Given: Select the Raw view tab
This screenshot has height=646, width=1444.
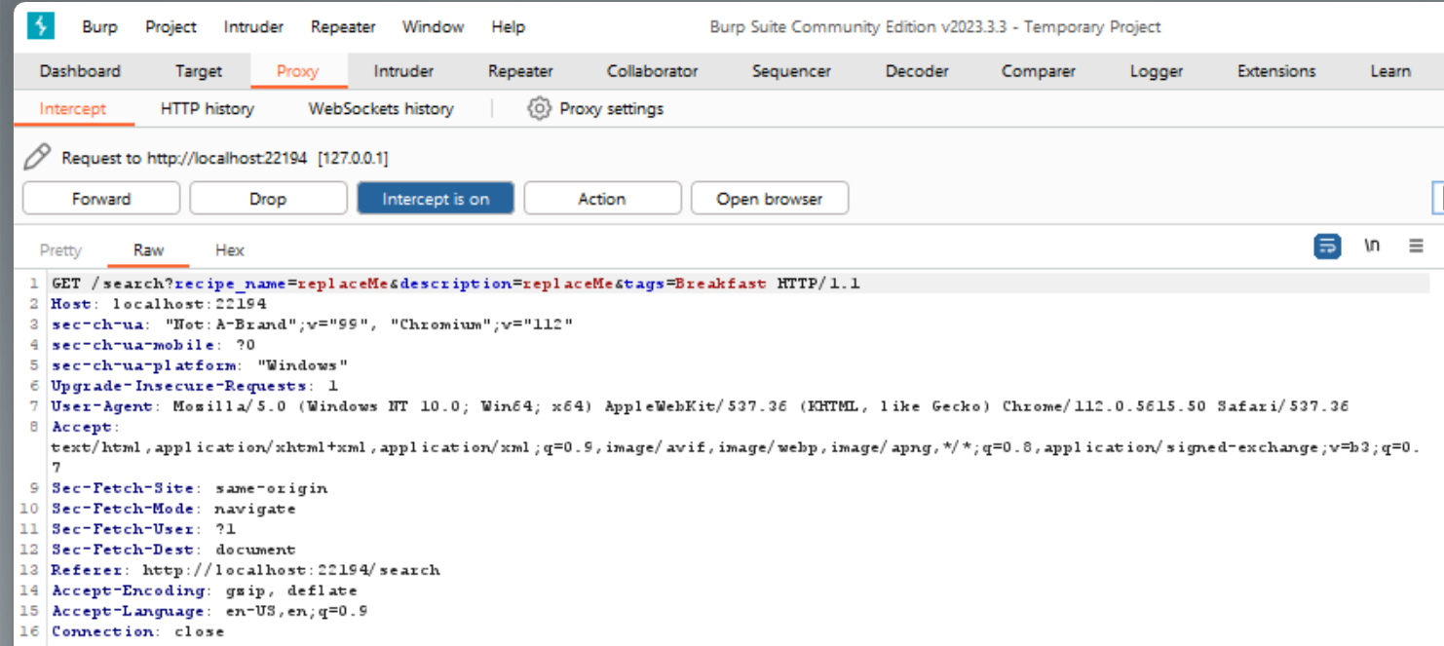Looking at the screenshot, I should click(148, 250).
